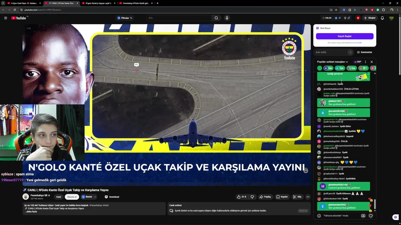Viewport: 401px width, 225px height.
Task: Close the live chat panel
Action: (372, 62)
